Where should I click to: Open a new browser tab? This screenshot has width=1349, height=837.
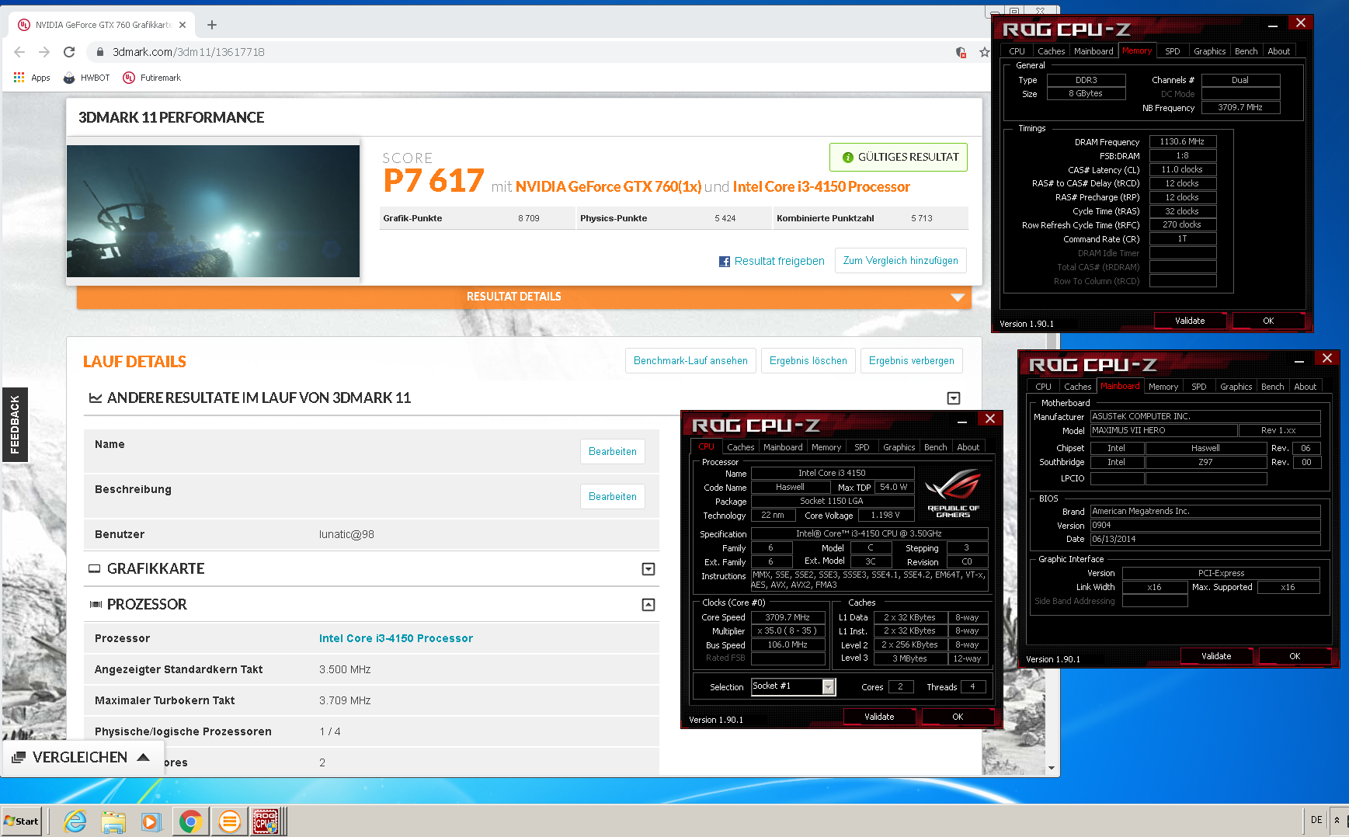coord(211,25)
